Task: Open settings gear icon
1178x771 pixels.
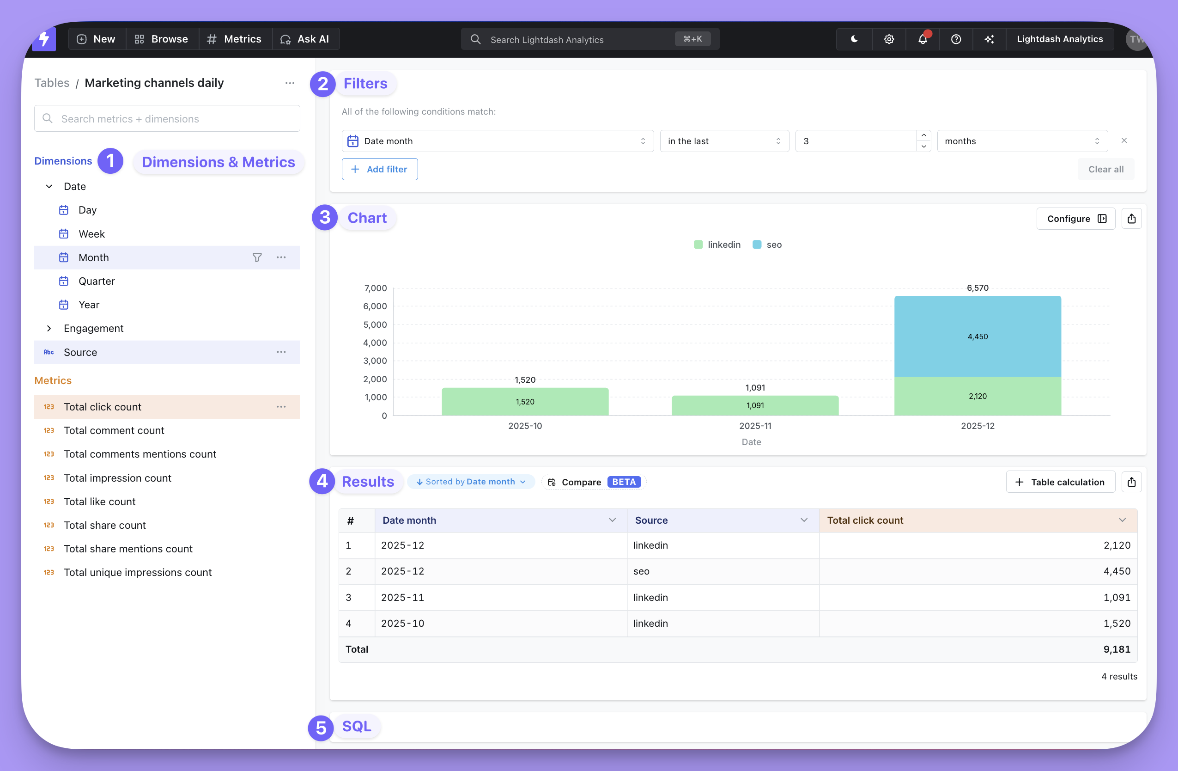Action: tap(889, 39)
